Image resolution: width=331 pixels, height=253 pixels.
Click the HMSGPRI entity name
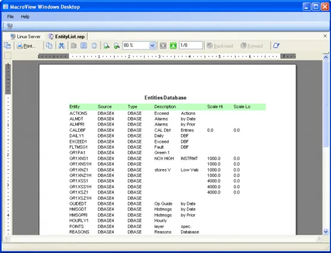click(x=79, y=215)
